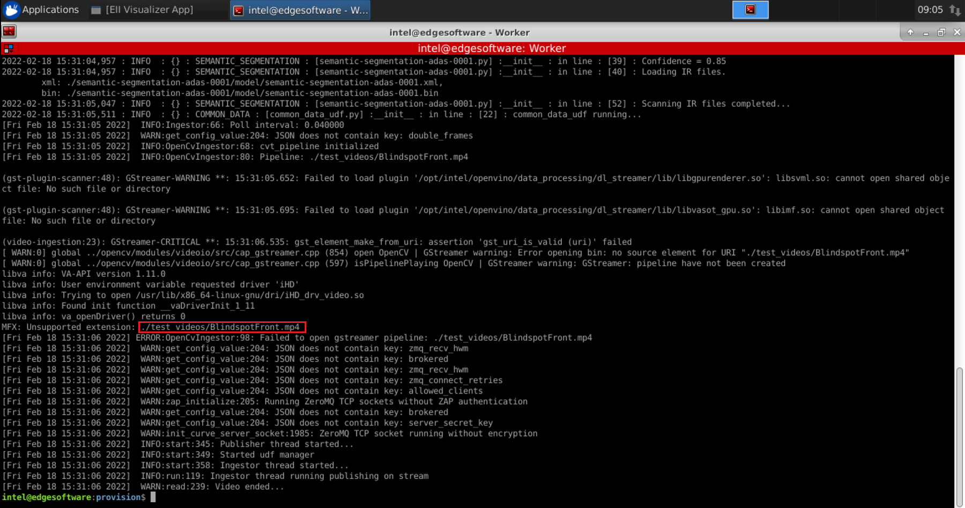
Task: Maximize the Worker terminal window
Action: (941, 32)
